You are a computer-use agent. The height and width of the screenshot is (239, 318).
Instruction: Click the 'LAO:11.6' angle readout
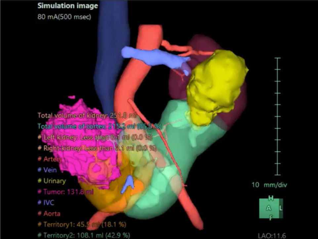point(271,236)
